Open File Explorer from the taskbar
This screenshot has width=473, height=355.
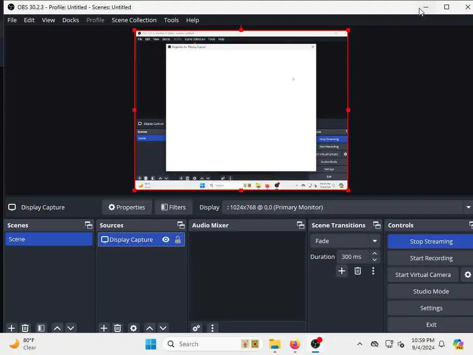275,344
